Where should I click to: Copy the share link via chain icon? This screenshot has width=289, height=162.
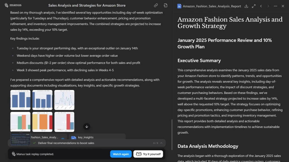[156, 5]
